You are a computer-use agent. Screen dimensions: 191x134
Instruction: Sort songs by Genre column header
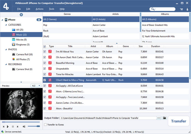point(126,46)
